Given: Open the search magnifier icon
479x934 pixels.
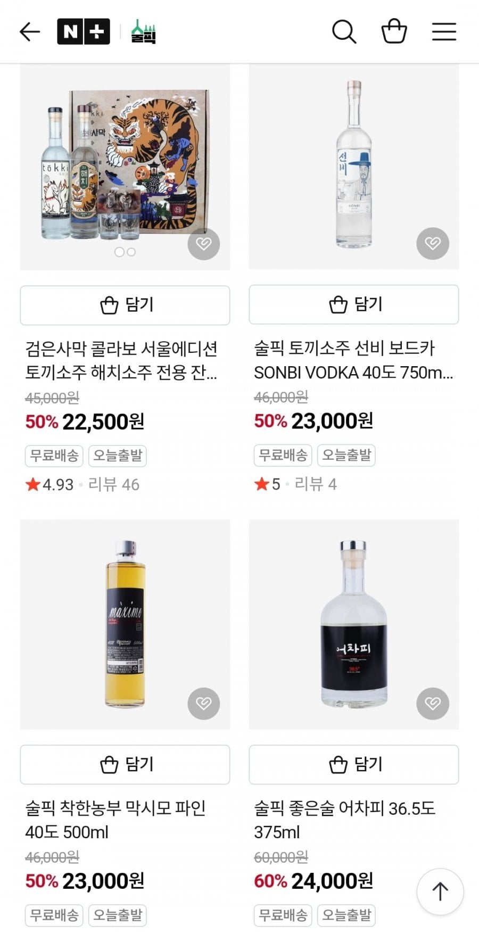Looking at the screenshot, I should pyautogui.click(x=344, y=32).
